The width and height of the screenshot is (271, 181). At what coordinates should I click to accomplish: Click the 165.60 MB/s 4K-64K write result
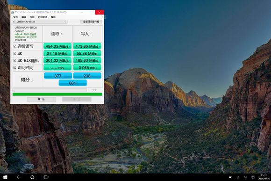pos(87,60)
